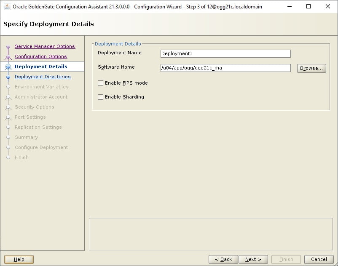Viewport: 338px width, 266px height.
Task: Click the Environment Variables step
Action: click(x=42, y=87)
